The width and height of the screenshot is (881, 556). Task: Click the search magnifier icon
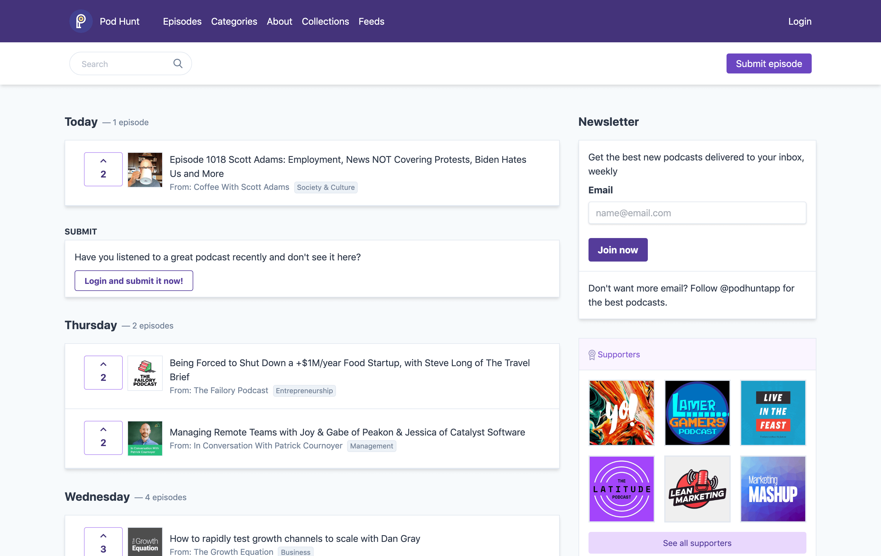point(178,63)
